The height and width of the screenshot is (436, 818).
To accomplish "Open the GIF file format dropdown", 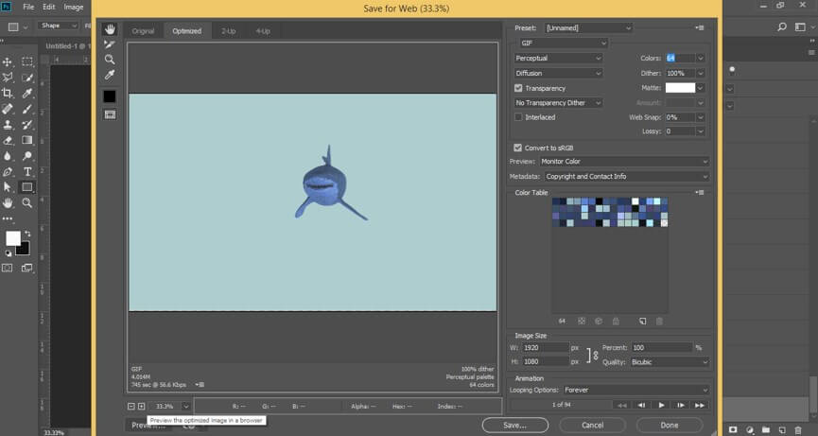I will click(564, 43).
